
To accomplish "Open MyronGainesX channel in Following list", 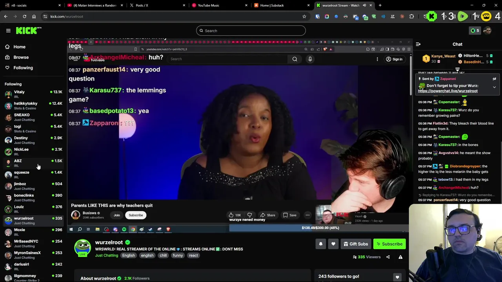I will [33, 255].
